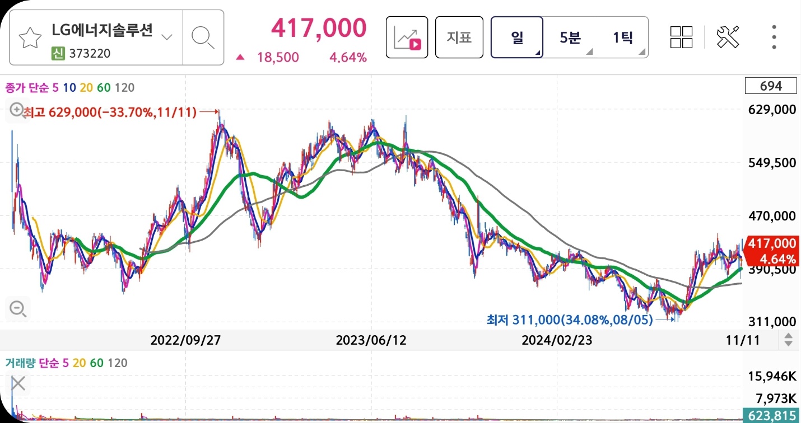Screen dimensions: 801x423
Task: Tap the stock code 373220
Action: [x=90, y=54]
